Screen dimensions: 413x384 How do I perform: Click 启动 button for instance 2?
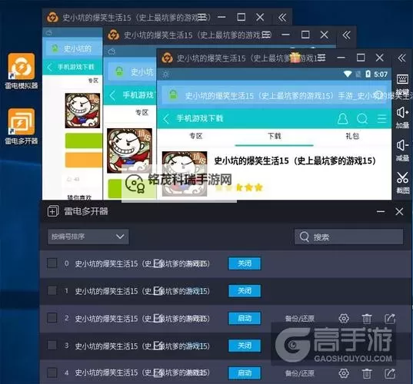[x=245, y=318]
